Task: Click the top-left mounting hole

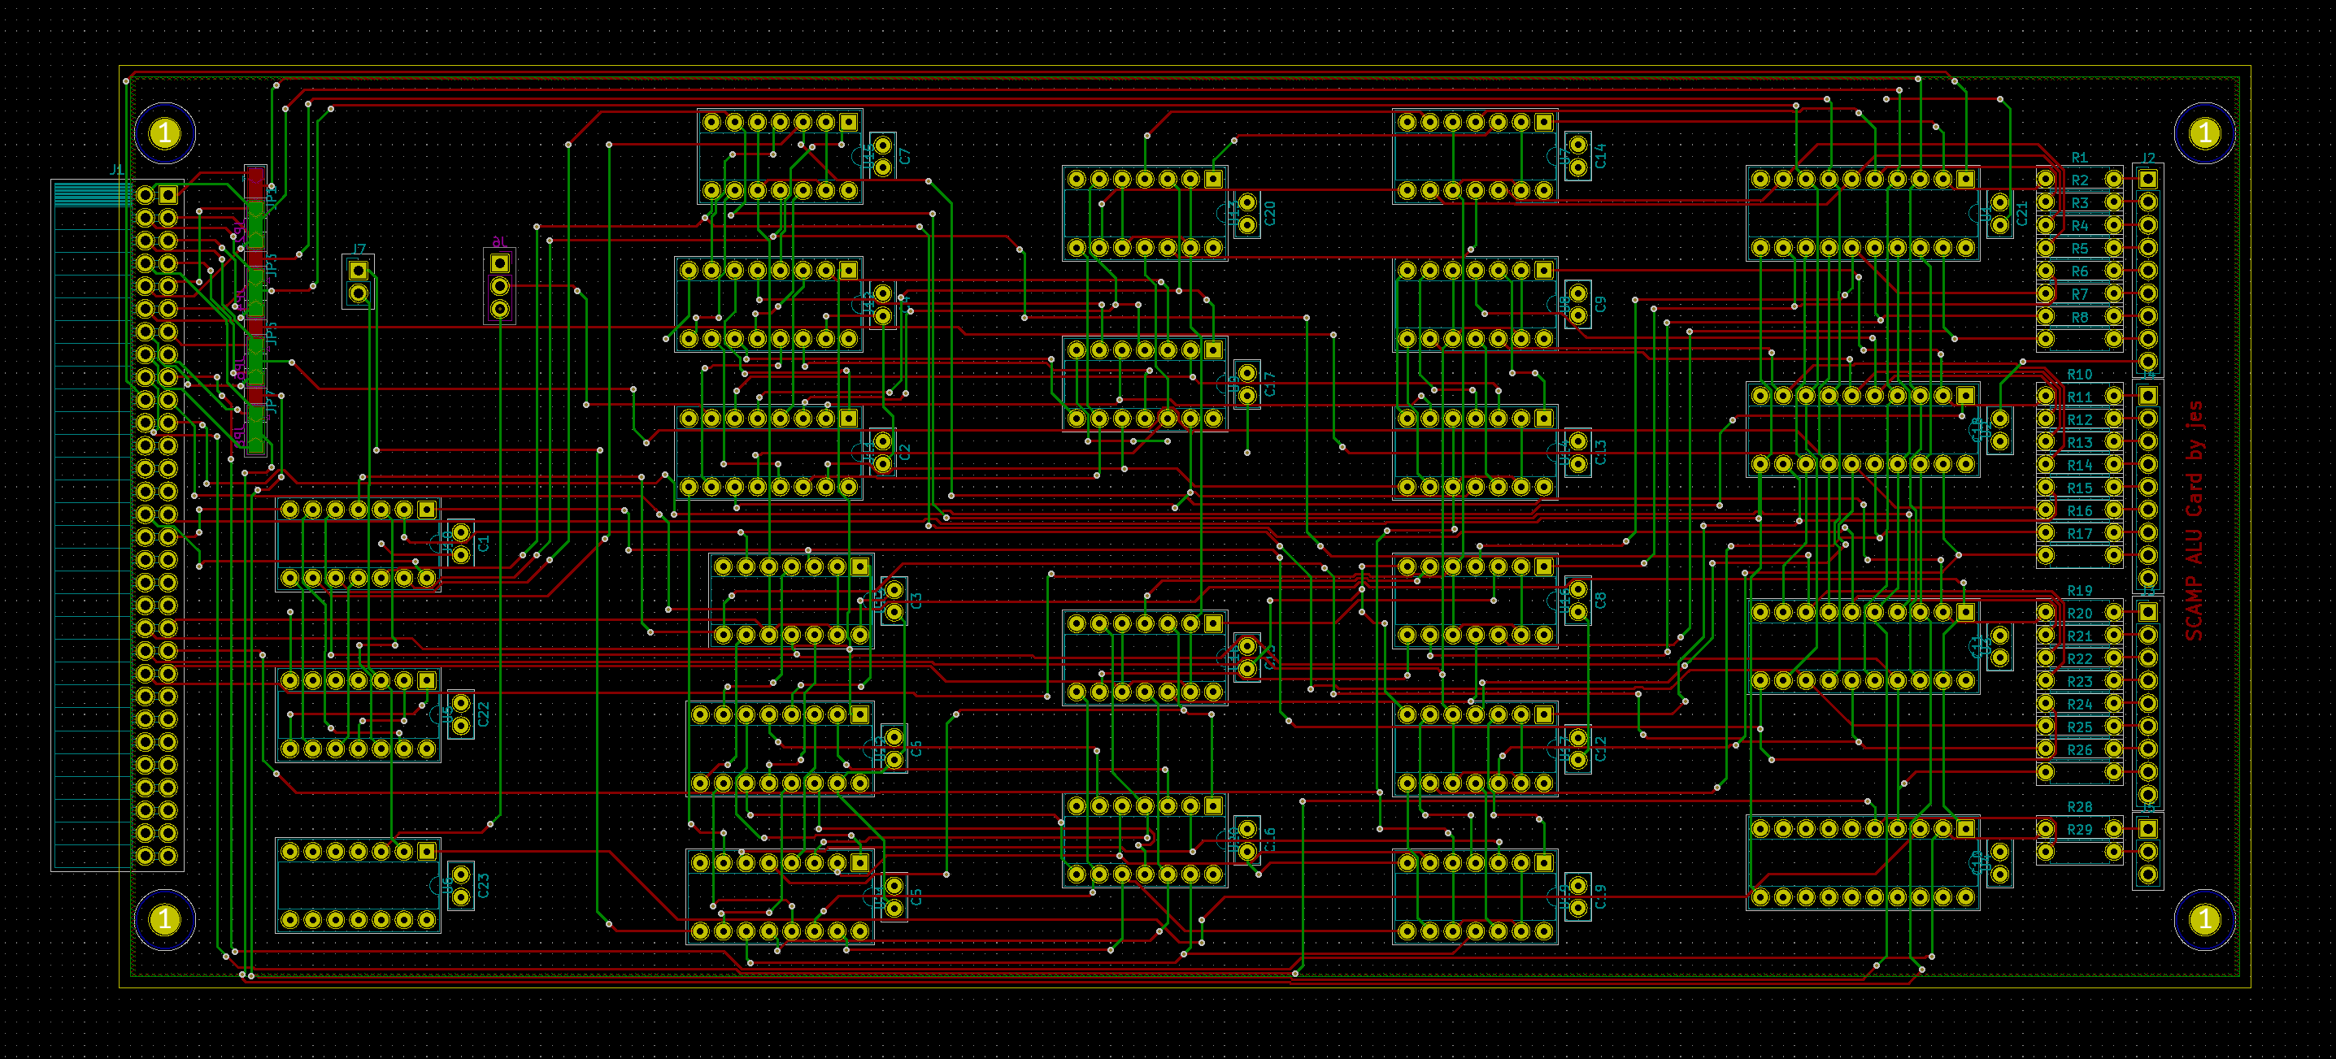Action: tap(164, 134)
